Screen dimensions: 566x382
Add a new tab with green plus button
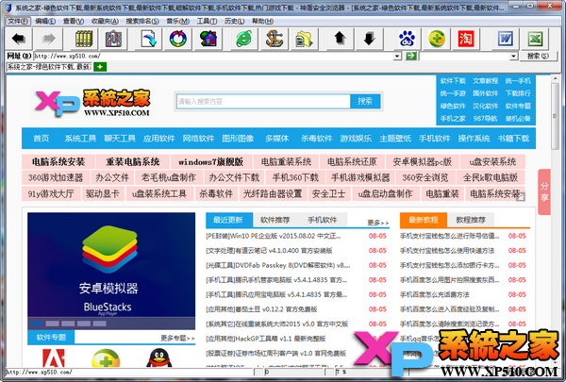(100, 67)
